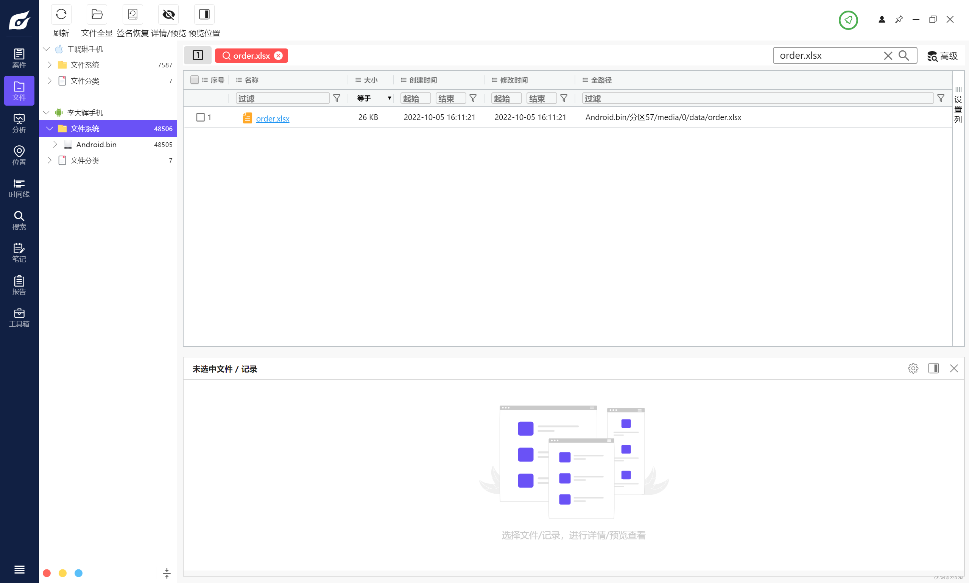This screenshot has height=583, width=969.
Task: Click the full path filter input field
Action: pos(757,98)
